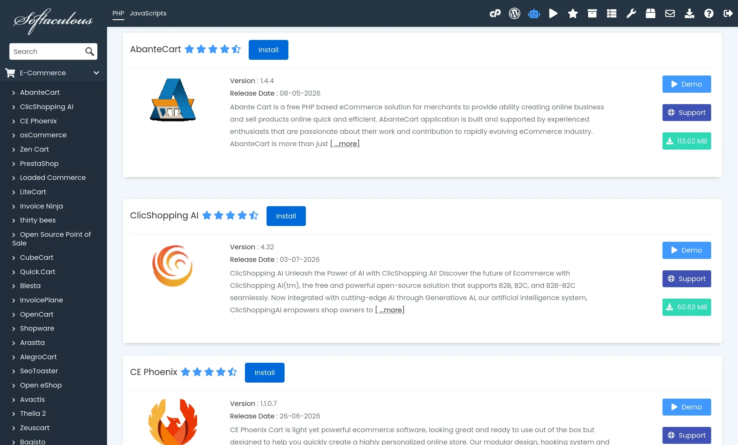This screenshot has width=738, height=445.
Task: Download ClicShopping AI 60.63 MB package
Action: [x=686, y=307]
